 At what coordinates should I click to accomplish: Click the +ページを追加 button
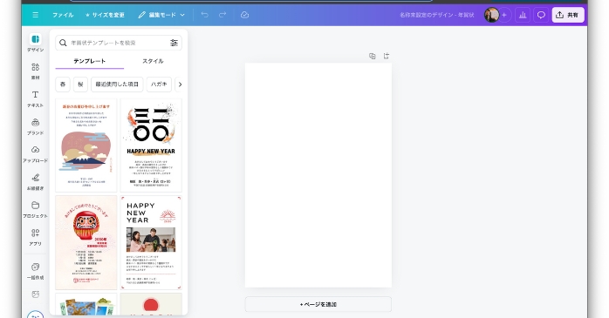point(318,304)
